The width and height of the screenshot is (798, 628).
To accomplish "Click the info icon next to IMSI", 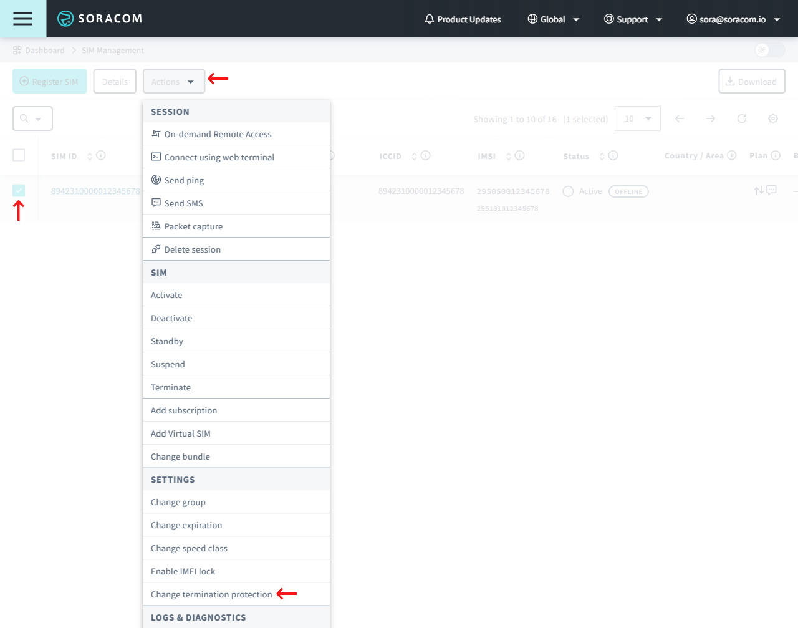I will point(521,155).
